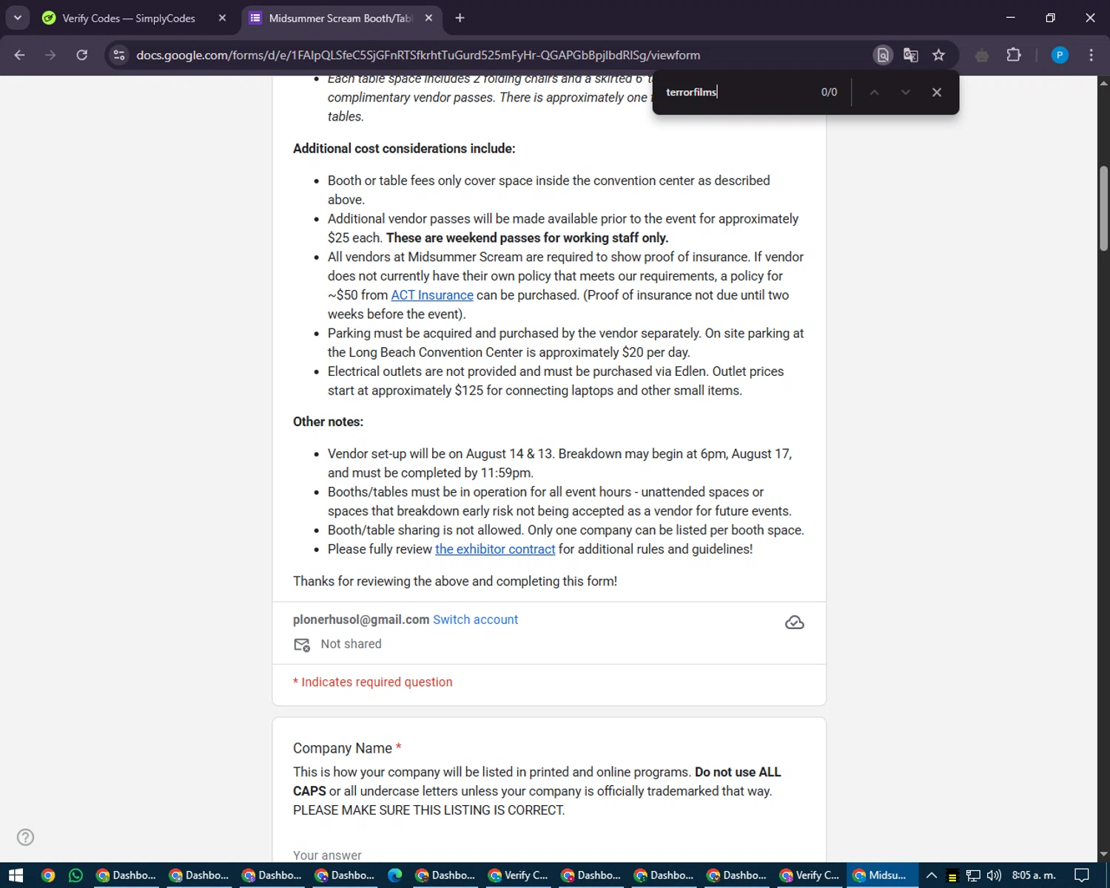Click the 0/0 find results counter
The width and height of the screenshot is (1110, 888).
829,92
